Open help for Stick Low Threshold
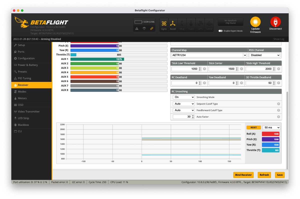Screen dimensions: 300x199 (x=204, y=69)
